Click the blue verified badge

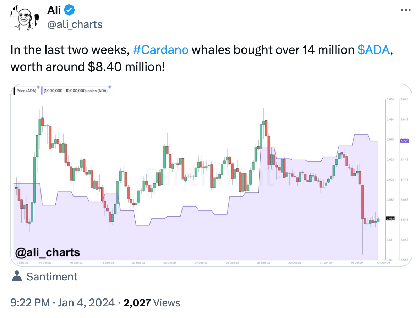pos(70,10)
